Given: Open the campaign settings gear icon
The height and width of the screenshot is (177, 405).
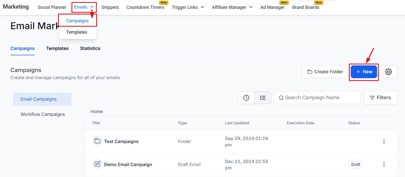Looking at the screenshot, I should pos(388,72).
